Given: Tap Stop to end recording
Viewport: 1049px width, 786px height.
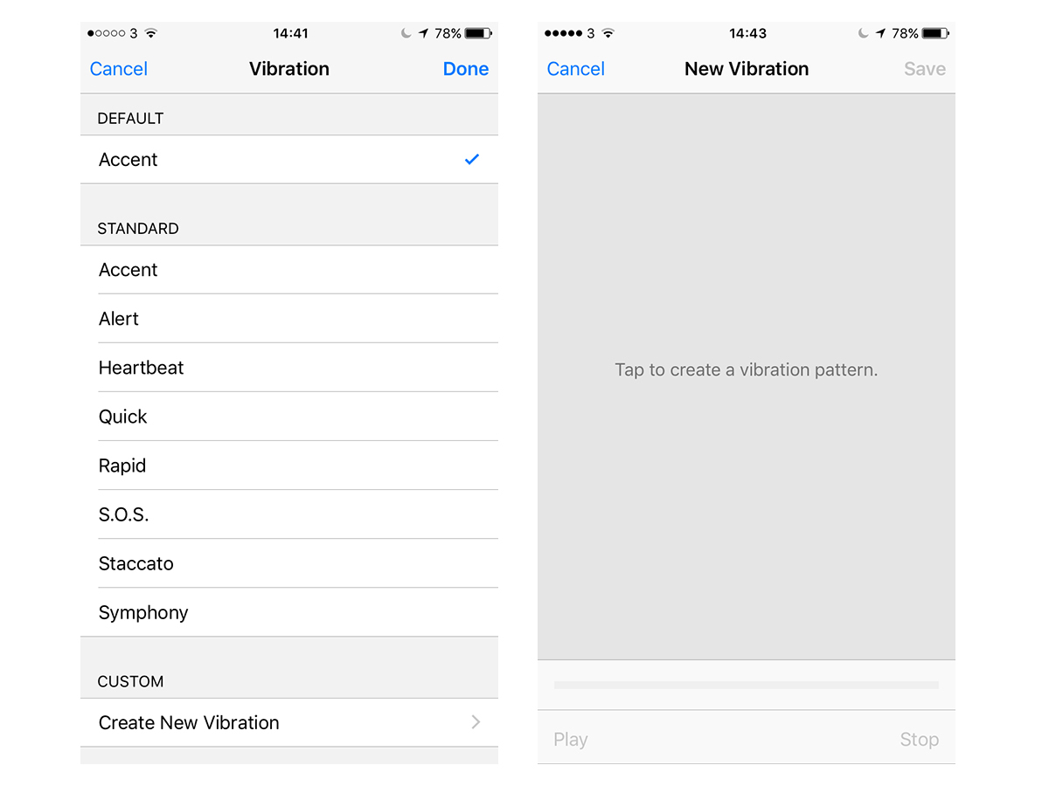Looking at the screenshot, I should click(920, 740).
